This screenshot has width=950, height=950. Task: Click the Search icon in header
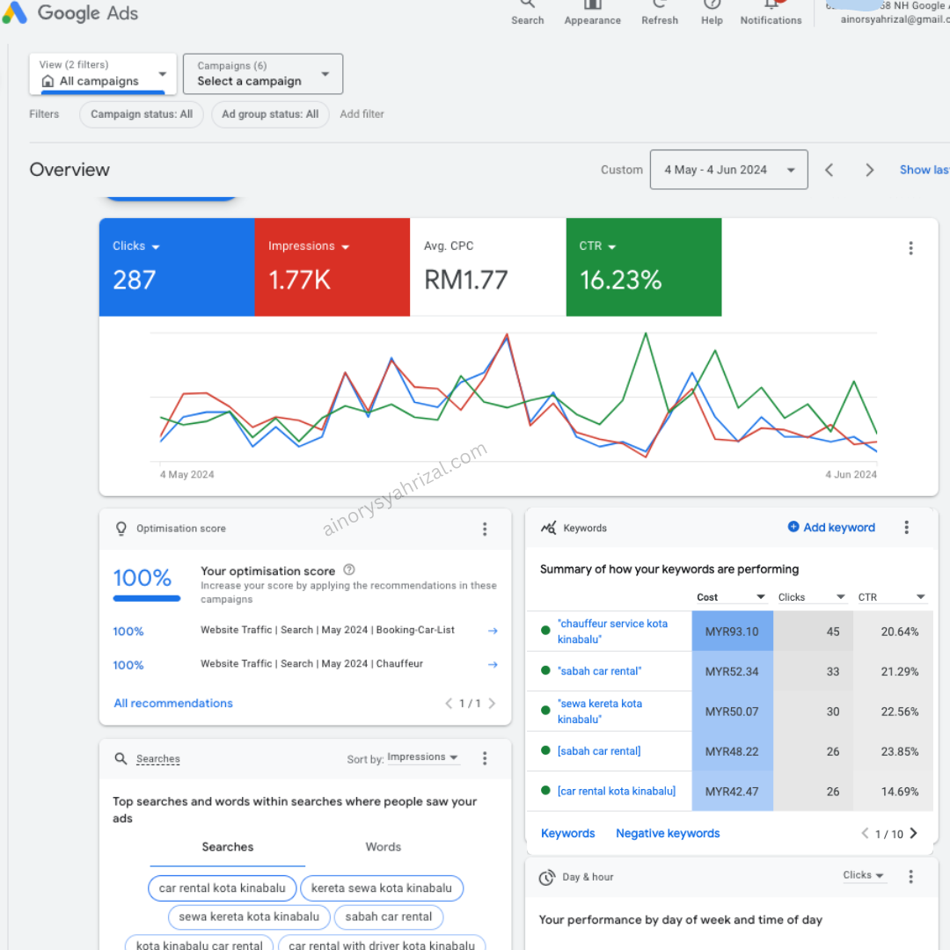click(528, 5)
